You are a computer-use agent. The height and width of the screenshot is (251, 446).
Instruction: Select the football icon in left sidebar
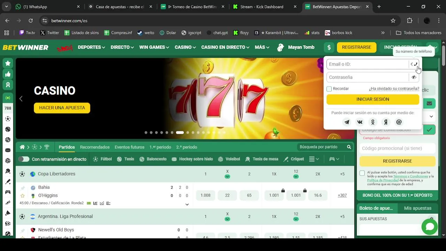8,119
